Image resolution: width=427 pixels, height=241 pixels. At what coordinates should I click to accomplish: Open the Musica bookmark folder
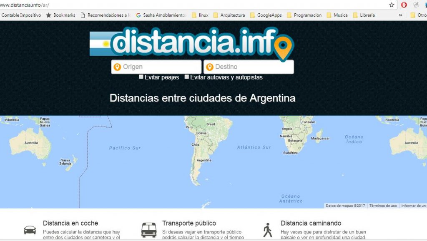(x=337, y=15)
